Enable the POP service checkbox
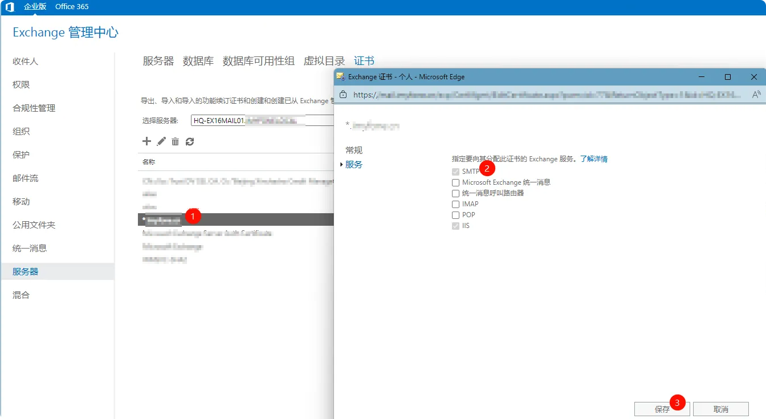 tap(455, 215)
